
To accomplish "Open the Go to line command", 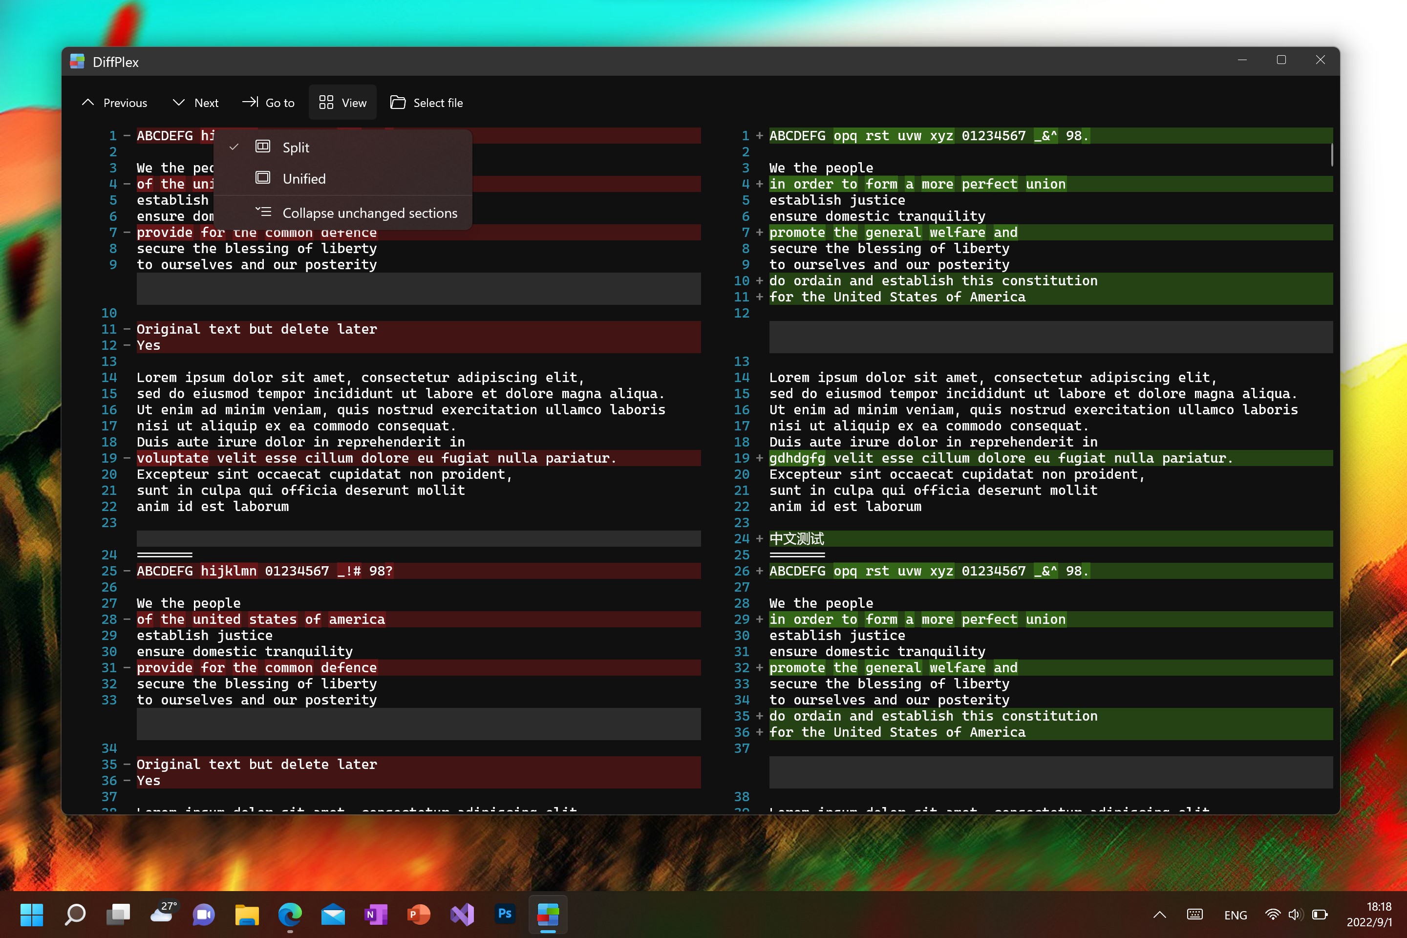I will click(x=269, y=103).
